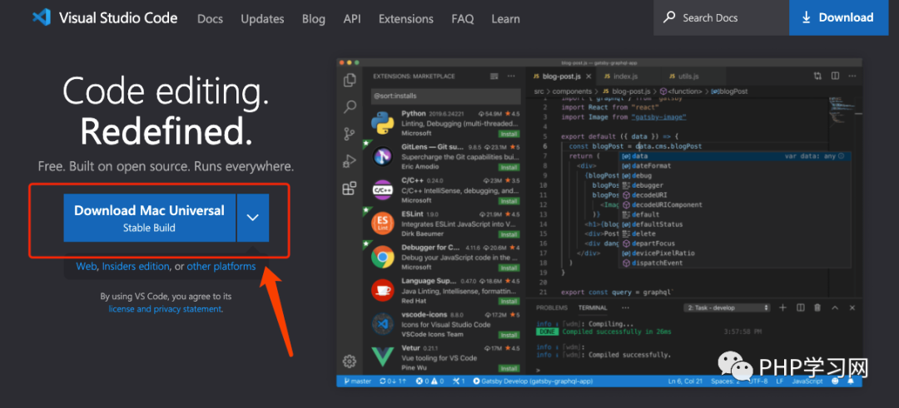Open the Docs navigation item
The width and height of the screenshot is (899, 408).
210,19
